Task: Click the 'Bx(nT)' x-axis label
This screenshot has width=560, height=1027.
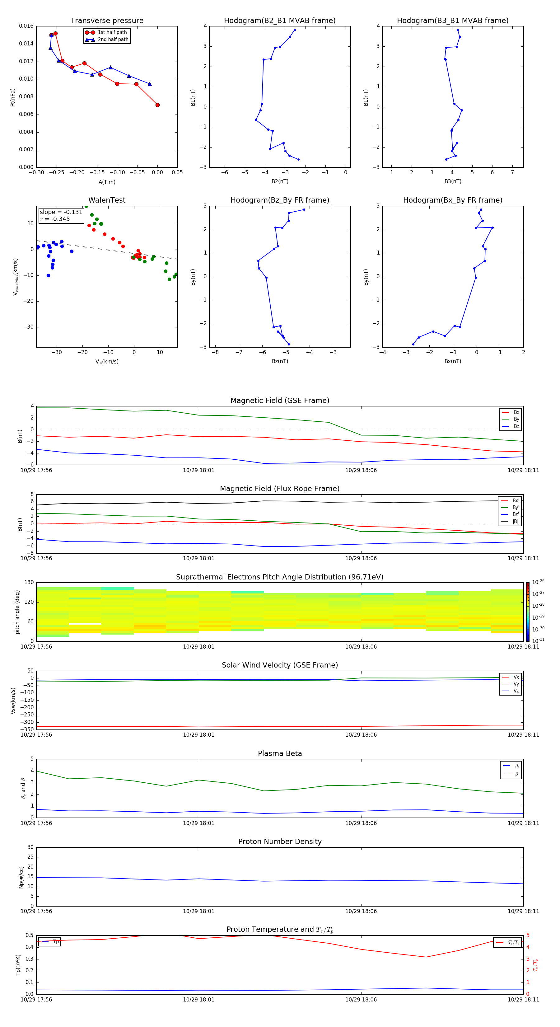Action: coord(453,361)
